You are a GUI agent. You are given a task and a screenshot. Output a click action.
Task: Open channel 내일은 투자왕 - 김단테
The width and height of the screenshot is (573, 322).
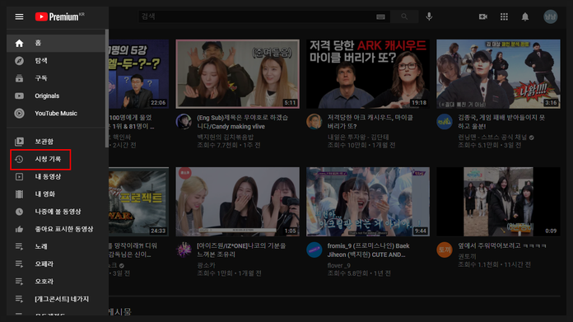[358, 137]
